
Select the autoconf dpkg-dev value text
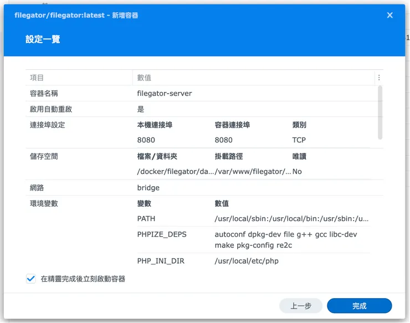tap(286, 240)
